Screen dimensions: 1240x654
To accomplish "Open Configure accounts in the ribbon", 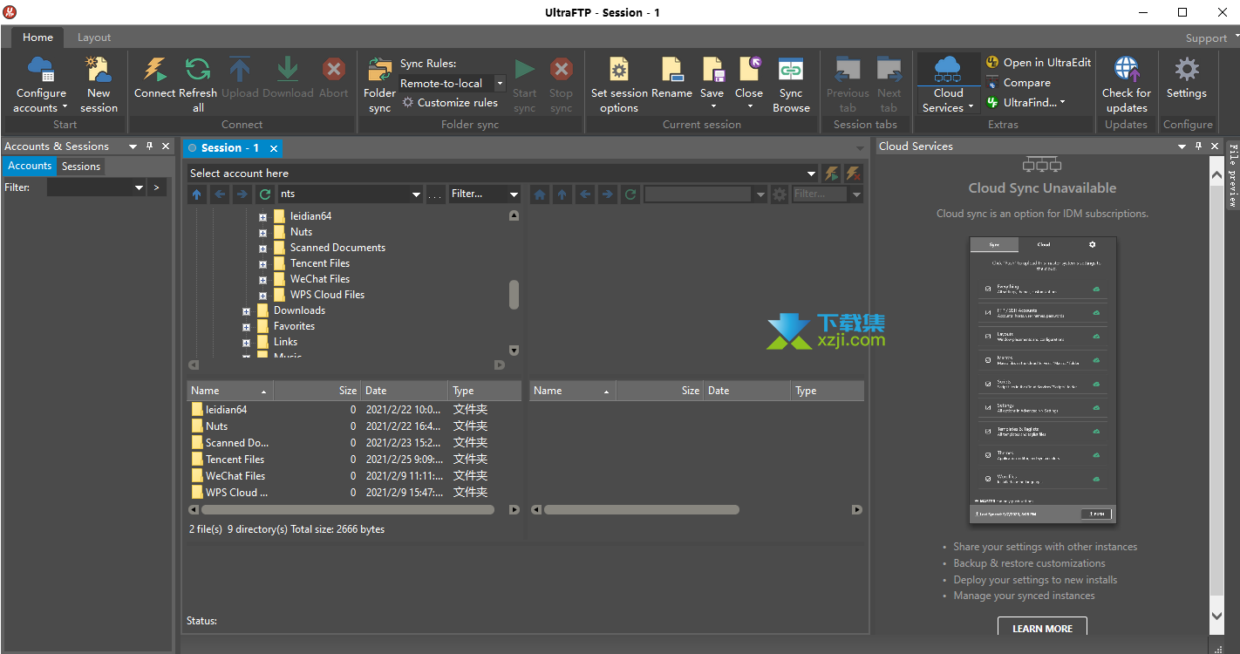I will click(41, 85).
